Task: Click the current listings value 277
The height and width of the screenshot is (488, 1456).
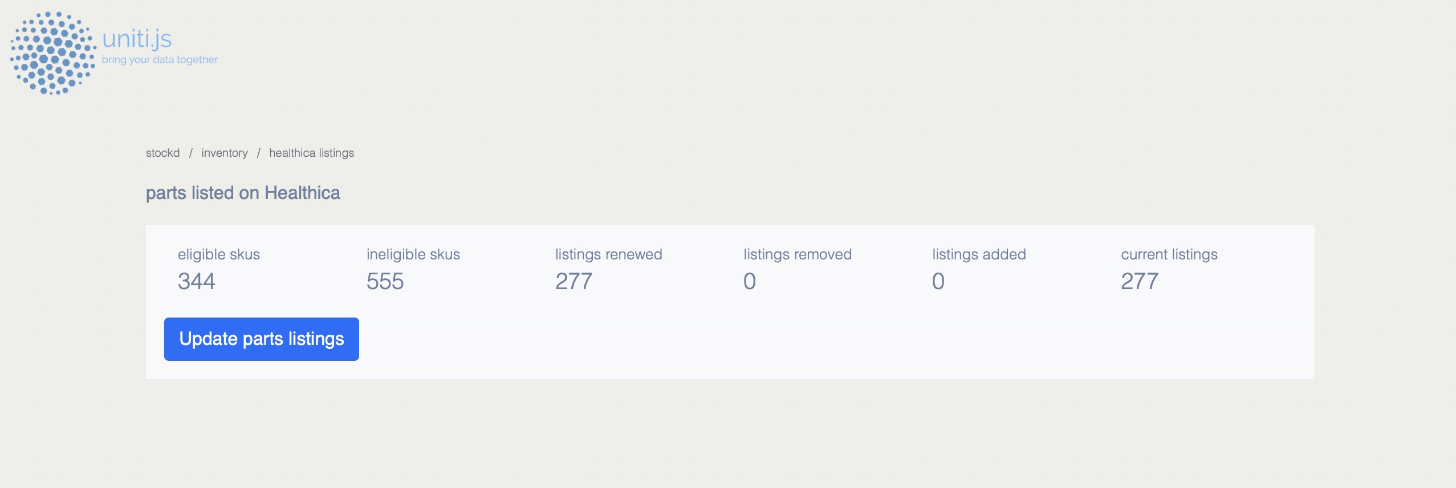Action: [1140, 281]
